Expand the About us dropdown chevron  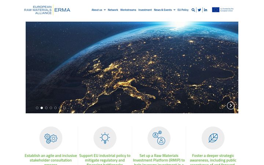105,10
